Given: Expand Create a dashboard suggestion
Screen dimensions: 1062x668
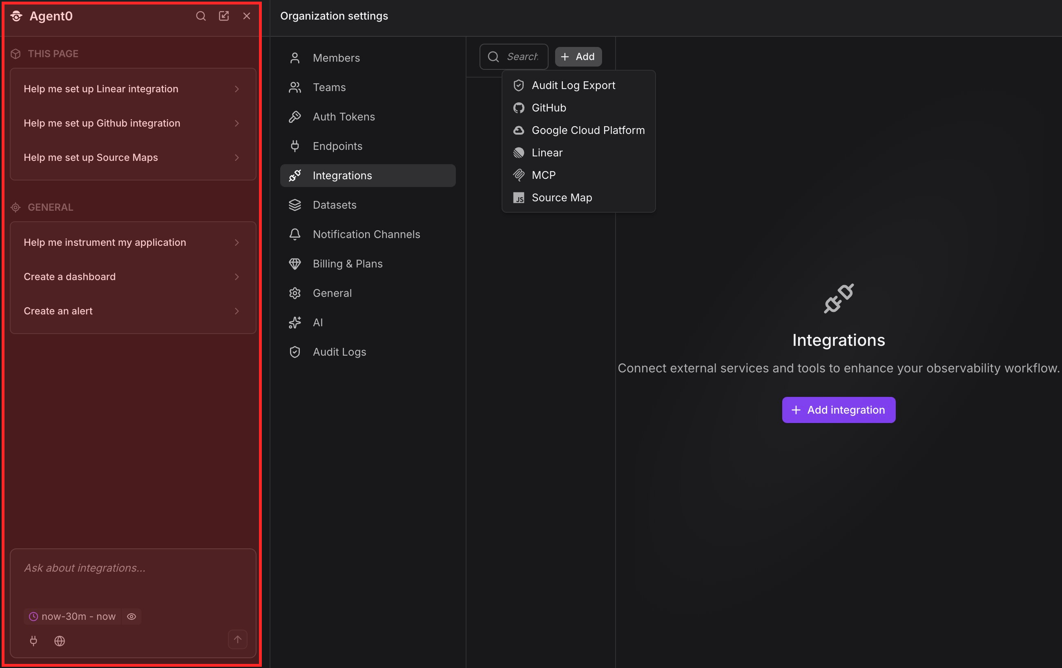Looking at the screenshot, I should click(133, 276).
